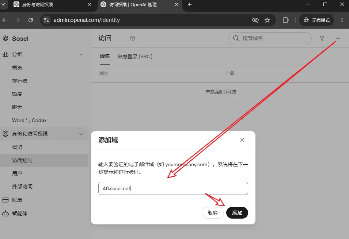Image resolution: width=349 pixels, height=239 pixels.
Task: Open 智能体 in the sidebar
Action: (x=20, y=213)
